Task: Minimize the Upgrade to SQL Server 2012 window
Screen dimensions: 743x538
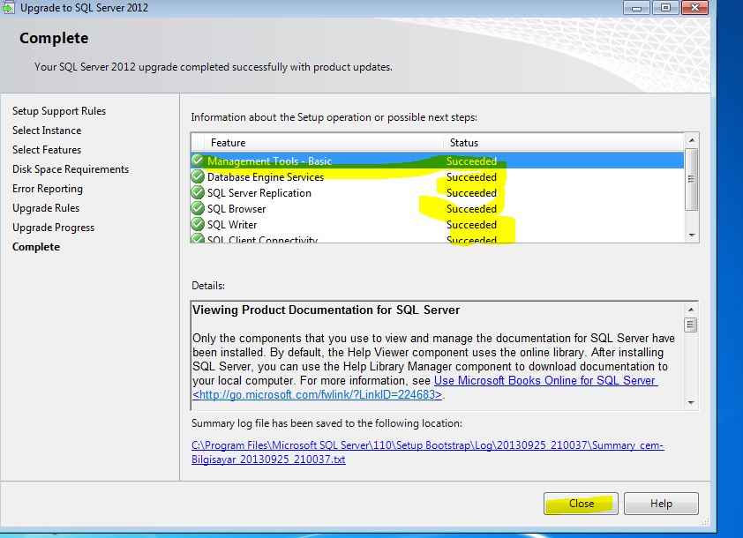Action: [636, 8]
